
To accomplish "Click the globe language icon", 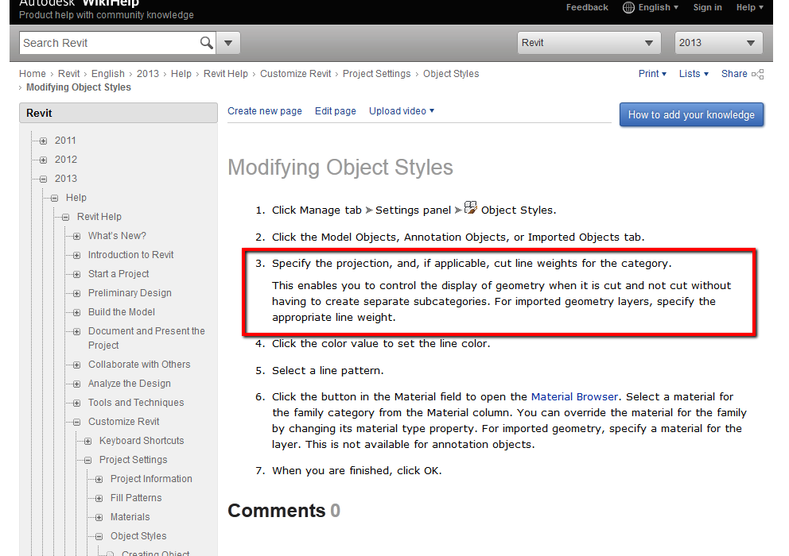I will [x=628, y=7].
